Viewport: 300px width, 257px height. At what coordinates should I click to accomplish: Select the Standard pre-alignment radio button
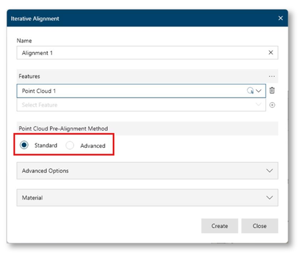24,145
